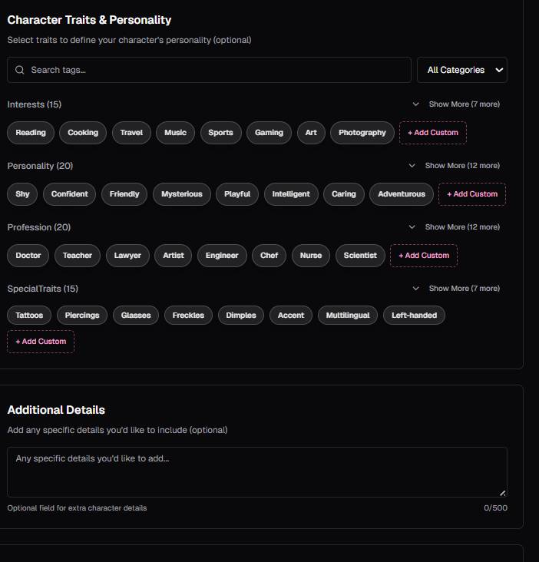Select the Multilingual special trait tag

(x=348, y=316)
